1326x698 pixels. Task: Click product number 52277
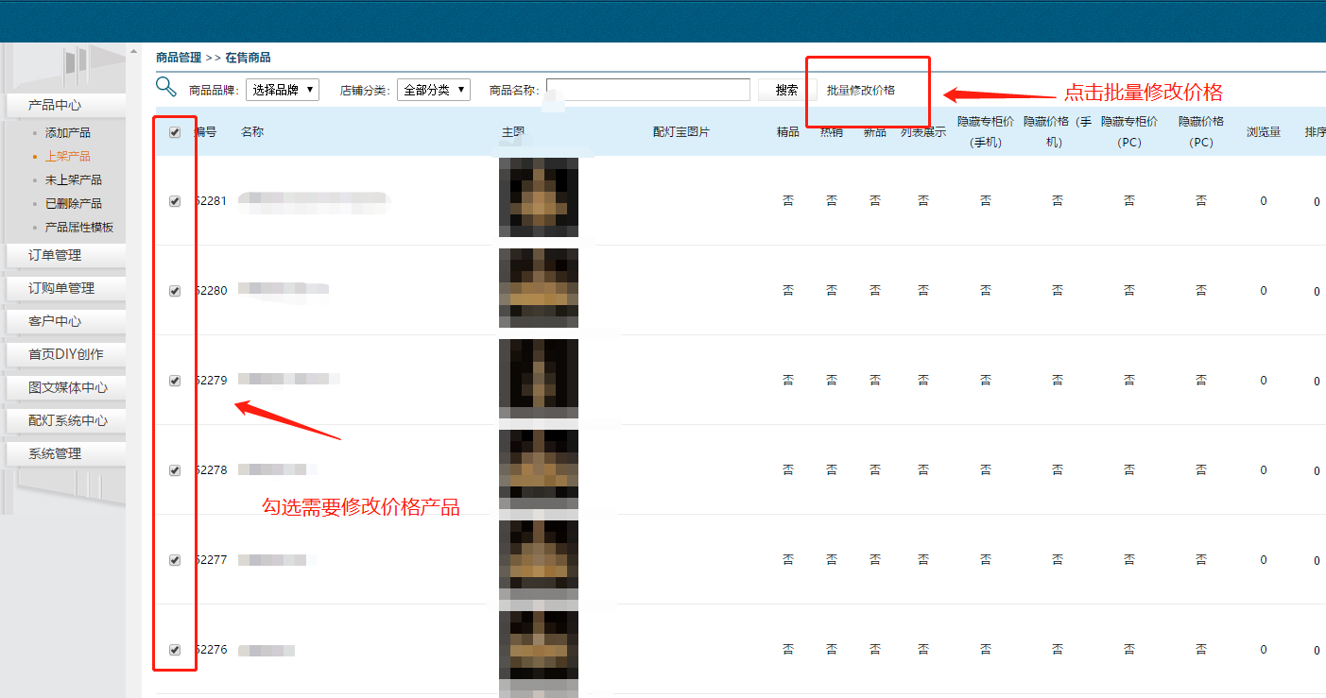(x=211, y=560)
